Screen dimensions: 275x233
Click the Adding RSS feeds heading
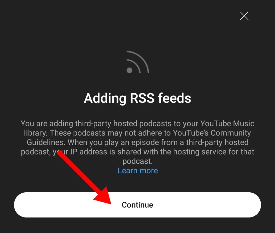pyautogui.click(x=137, y=98)
